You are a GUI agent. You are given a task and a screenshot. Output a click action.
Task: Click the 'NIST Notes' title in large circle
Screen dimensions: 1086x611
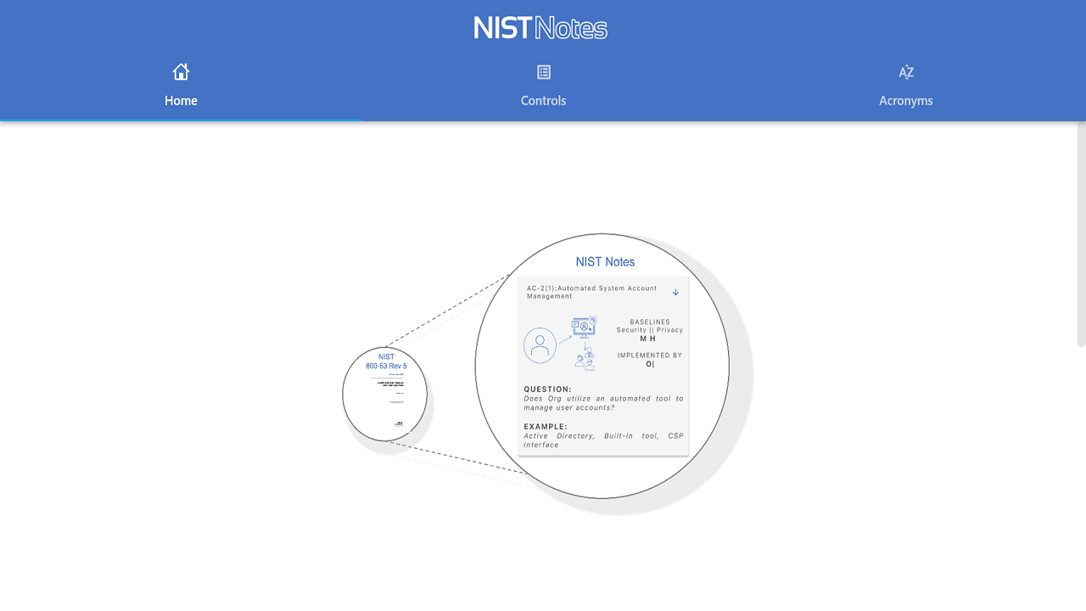(x=605, y=261)
